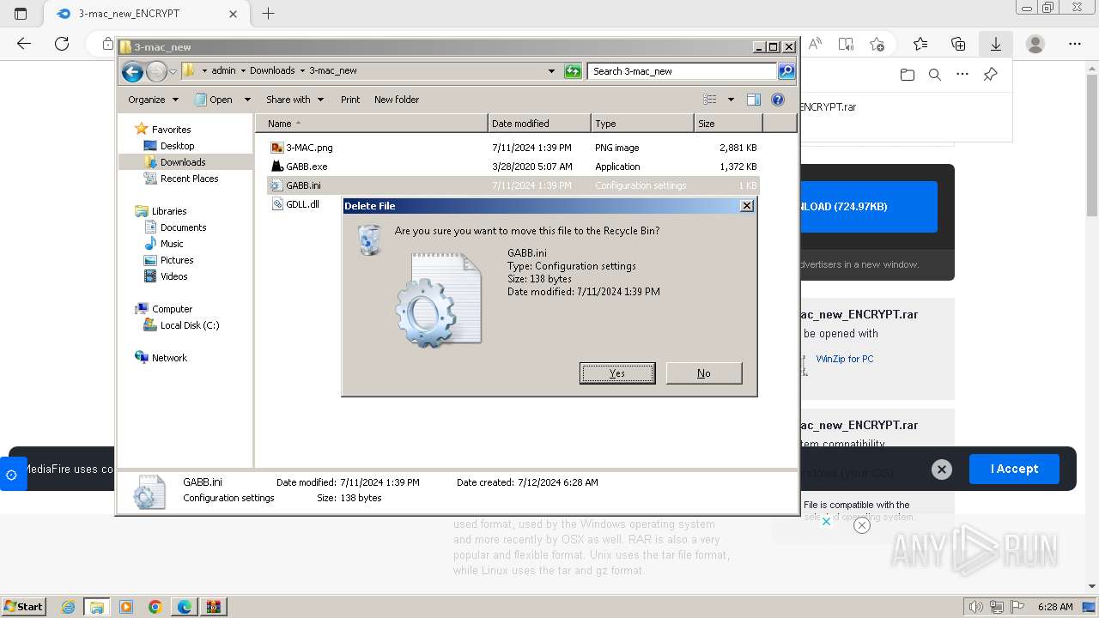Screen dimensions: 1099x618
Task: Focus the Search 3-mac_new field
Action: click(x=683, y=71)
